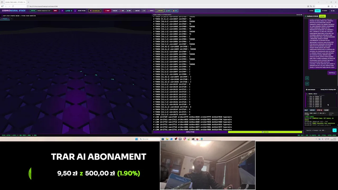This screenshot has width=338, height=190.
Task: Click the AUTO WIRE button
Action: coord(160,11)
